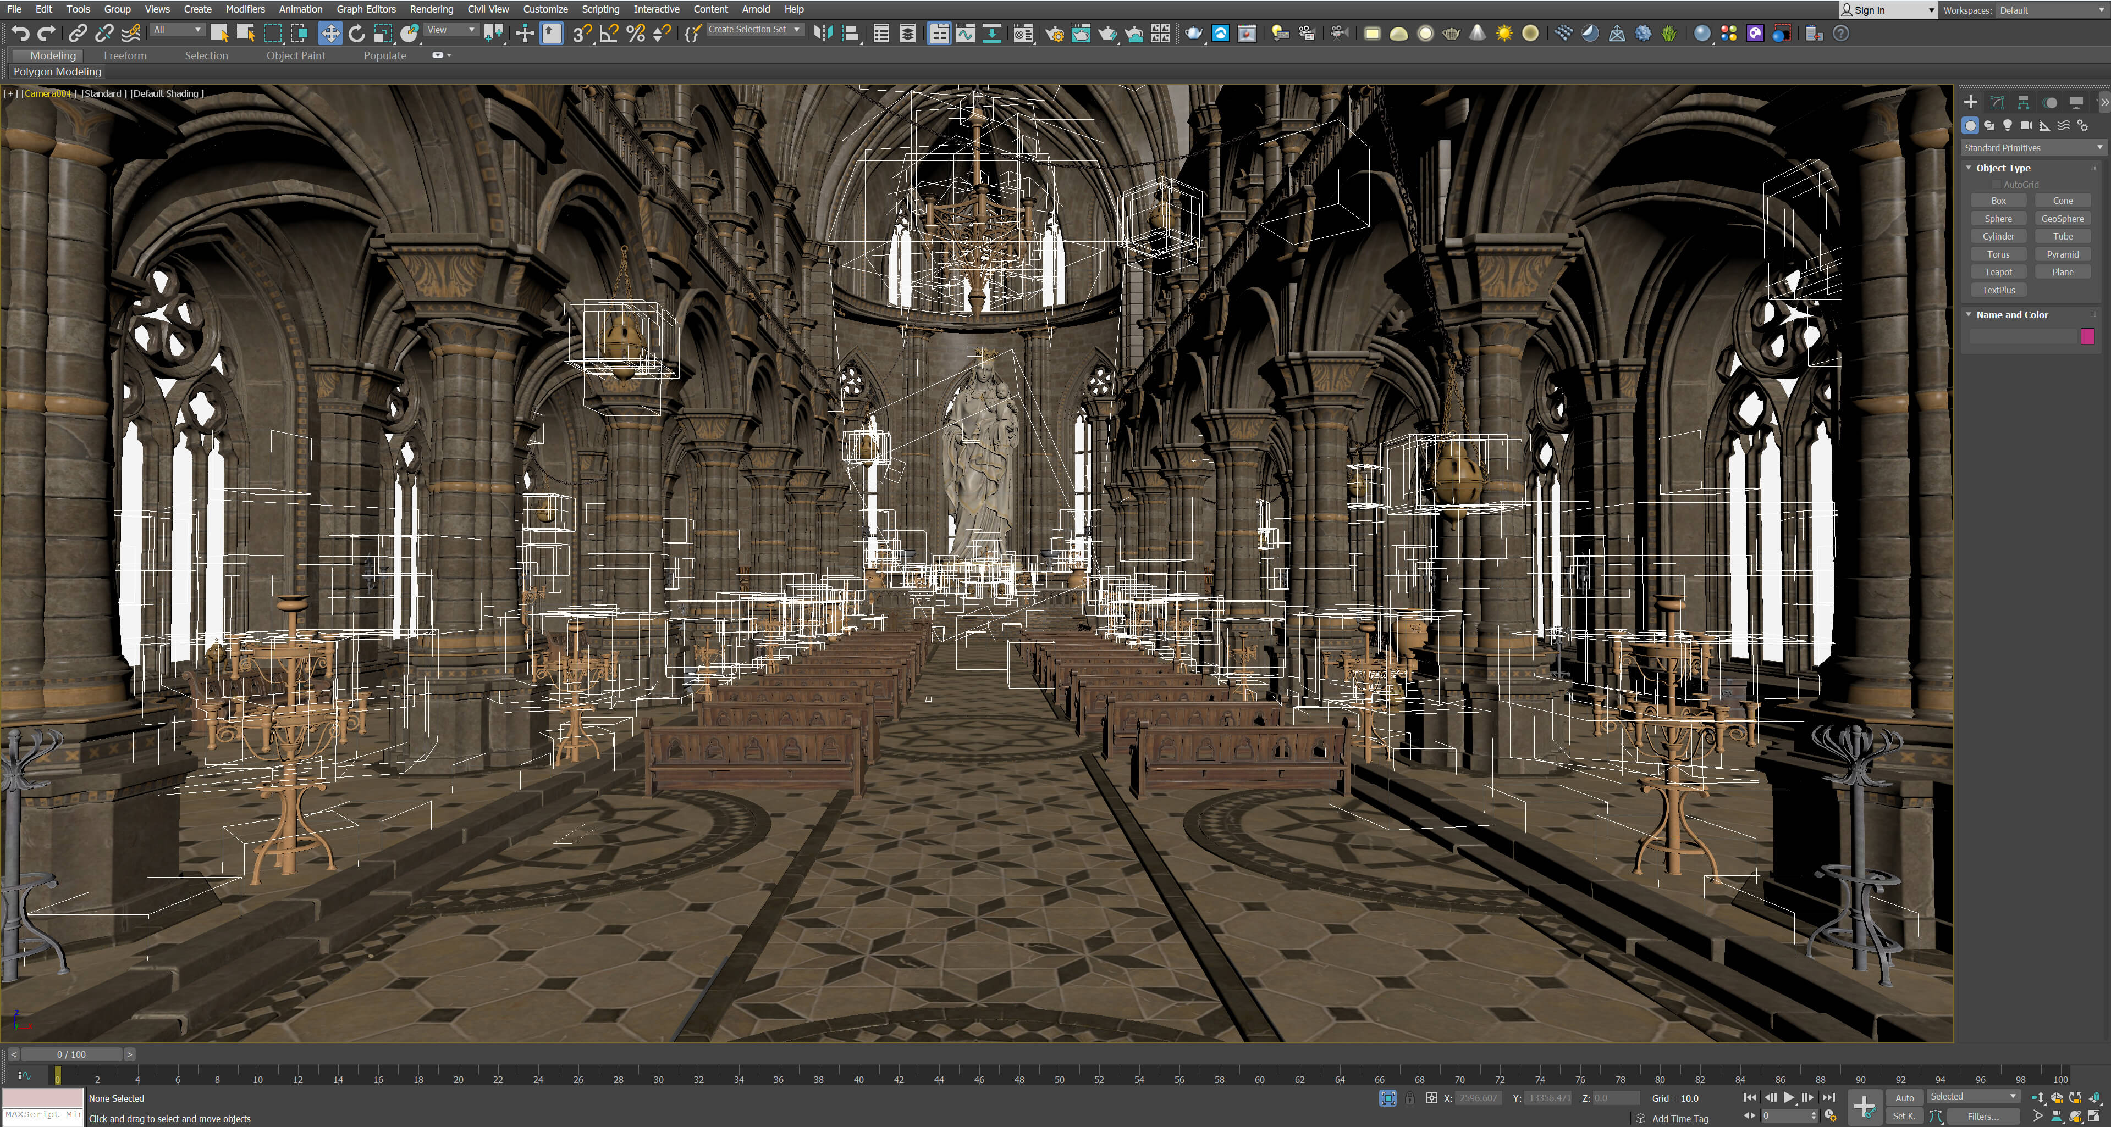The height and width of the screenshot is (1127, 2111).
Task: Activate the Select and Rotate tool
Action: [x=356, y=34]
